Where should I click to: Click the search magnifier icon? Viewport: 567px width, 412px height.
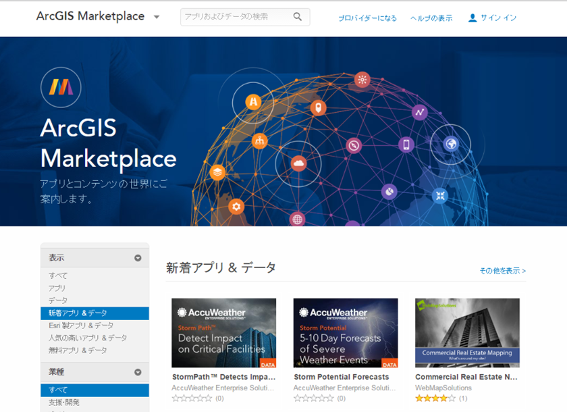[298, 17]
